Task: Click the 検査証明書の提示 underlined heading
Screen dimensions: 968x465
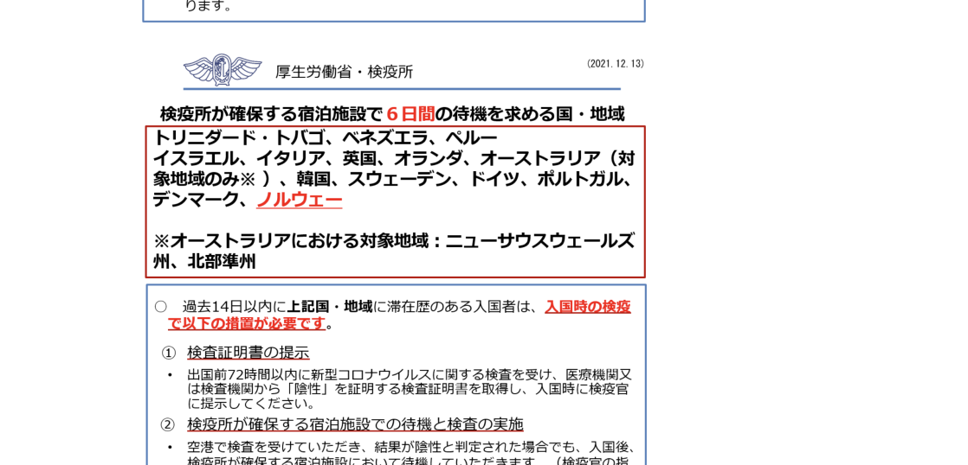Action: [x=248, y=353]
